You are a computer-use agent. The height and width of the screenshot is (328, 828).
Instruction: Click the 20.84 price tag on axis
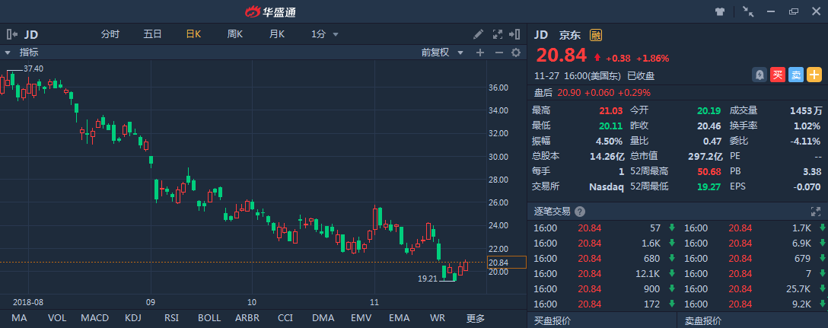[x=506, y=263]
